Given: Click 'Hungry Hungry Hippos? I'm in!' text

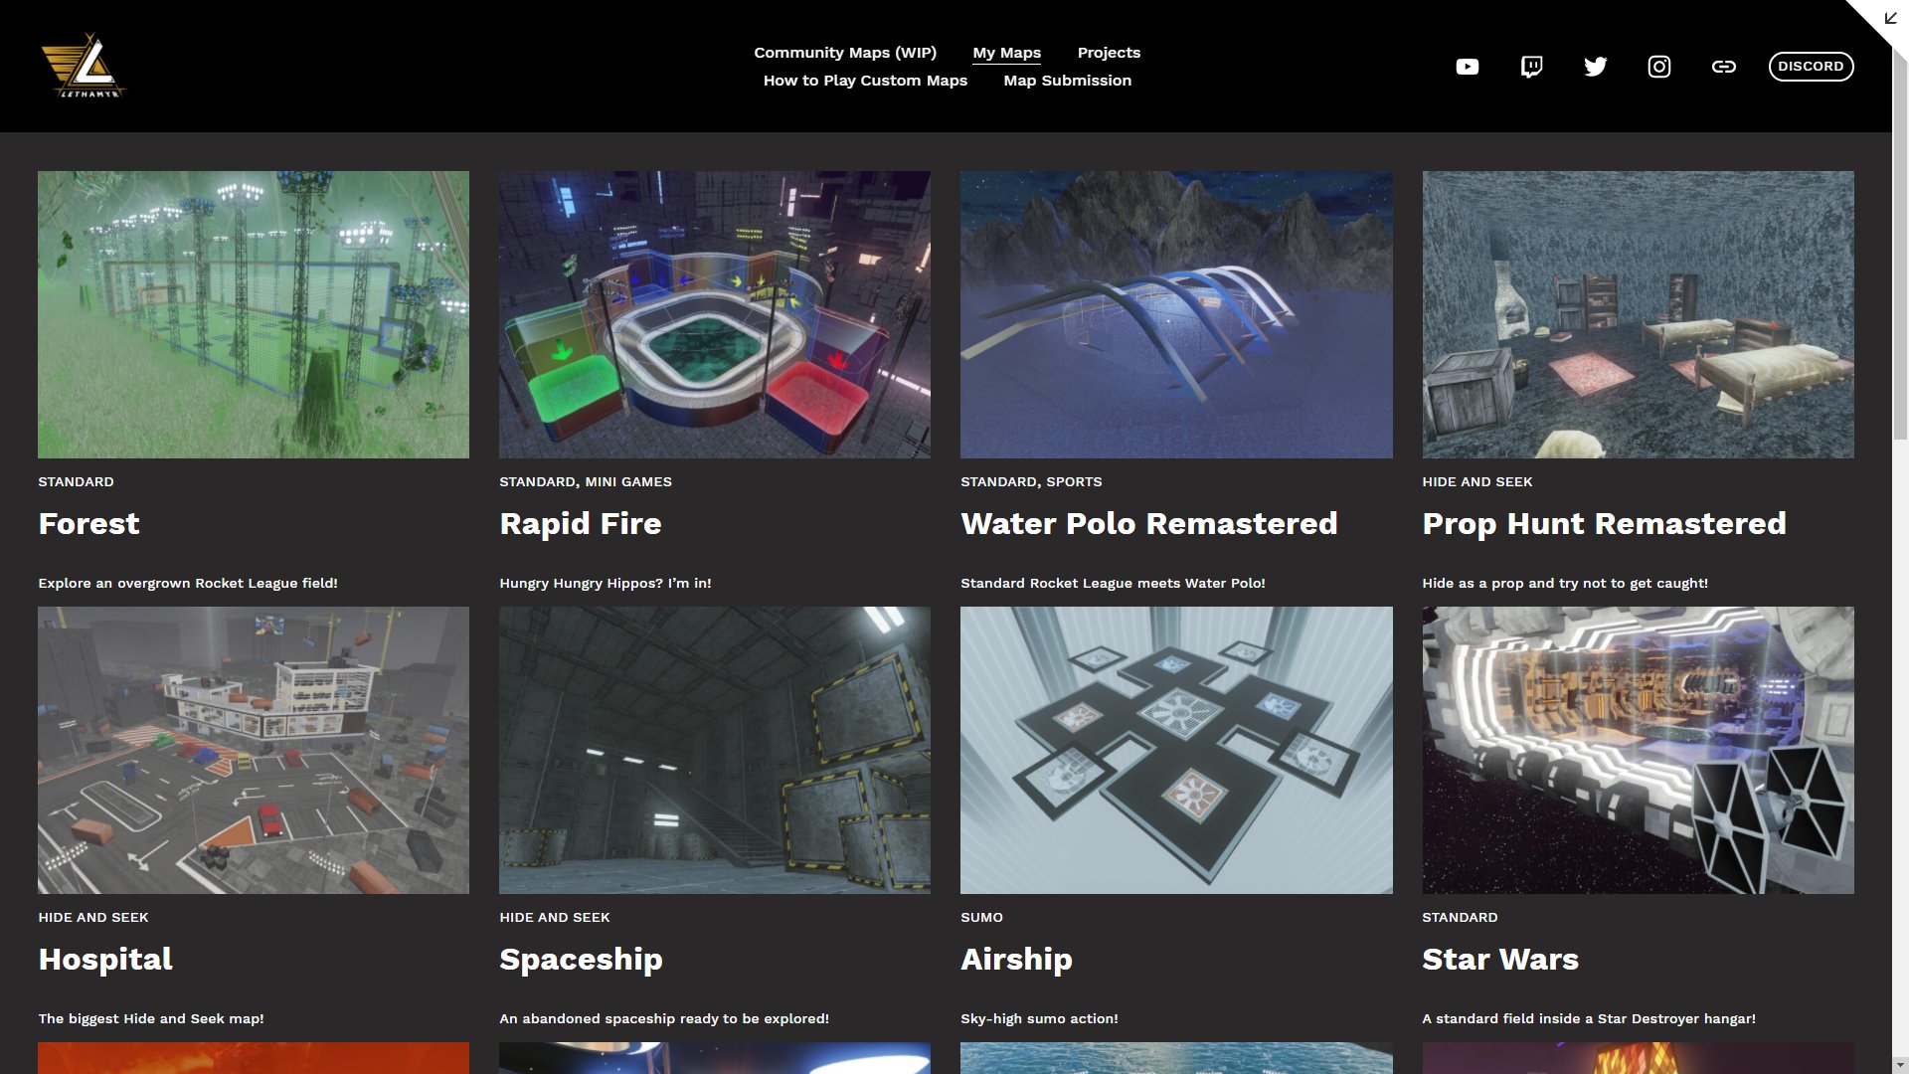Looking at the screenshot, I should pos(606,583).
